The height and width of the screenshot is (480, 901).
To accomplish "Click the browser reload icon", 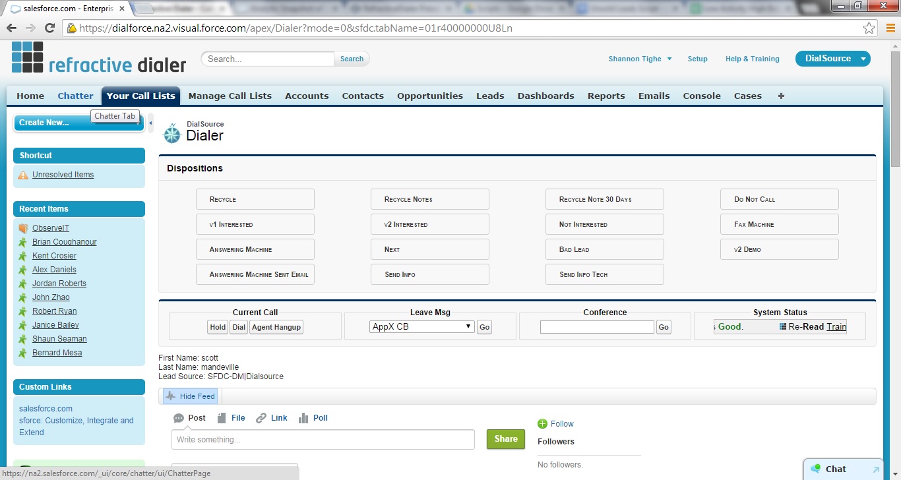I will [49, 28].
